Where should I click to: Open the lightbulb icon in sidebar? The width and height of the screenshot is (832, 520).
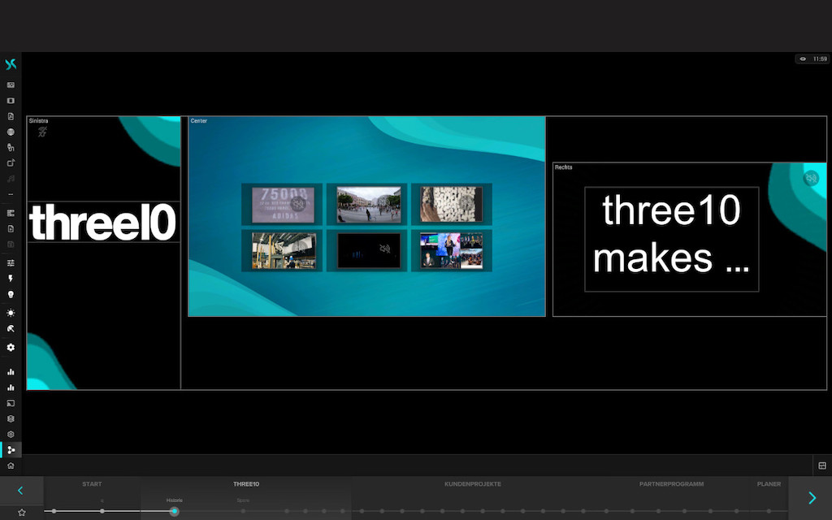click(11, 295)
